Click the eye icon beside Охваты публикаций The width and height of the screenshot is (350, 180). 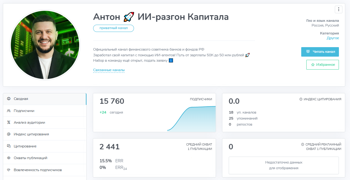[x=9, y=158]
